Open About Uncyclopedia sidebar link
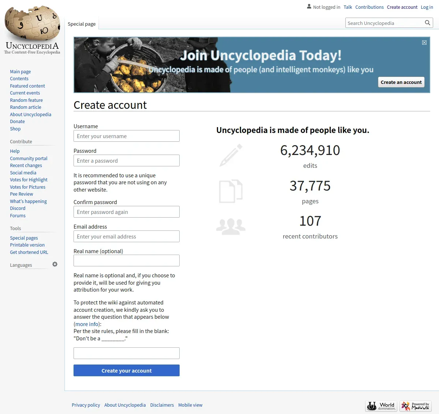The image size is (439, 414). [31, 114]
